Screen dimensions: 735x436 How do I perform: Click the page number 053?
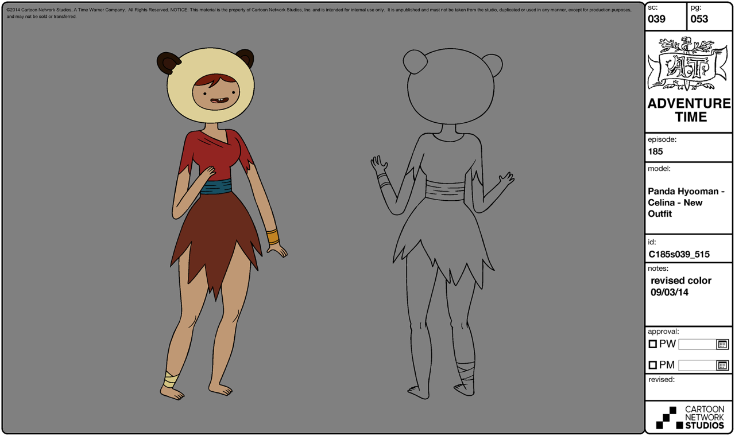[699, 19]
